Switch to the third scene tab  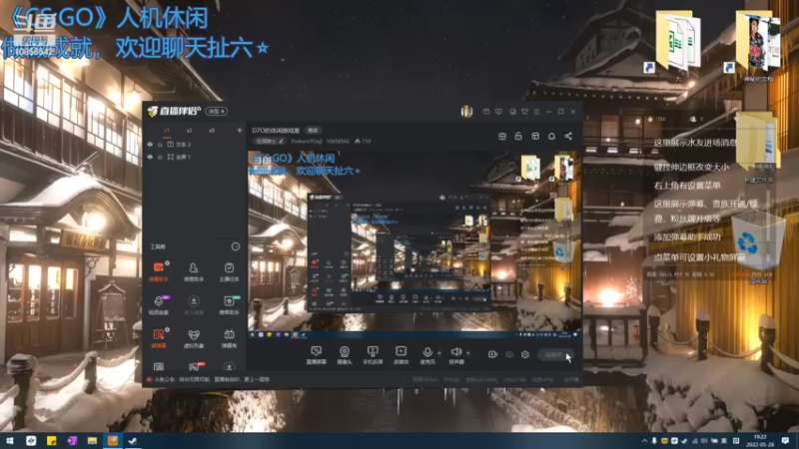click(212, 131)
